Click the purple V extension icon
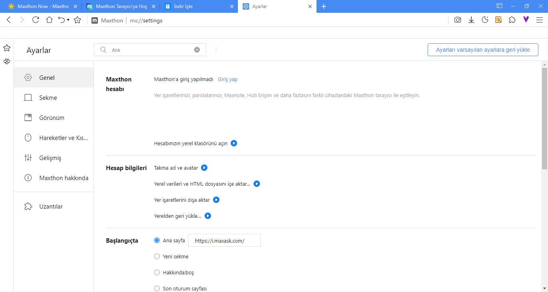Image resolution: width=548 pixels, height=292 pixels. point(526,20)
